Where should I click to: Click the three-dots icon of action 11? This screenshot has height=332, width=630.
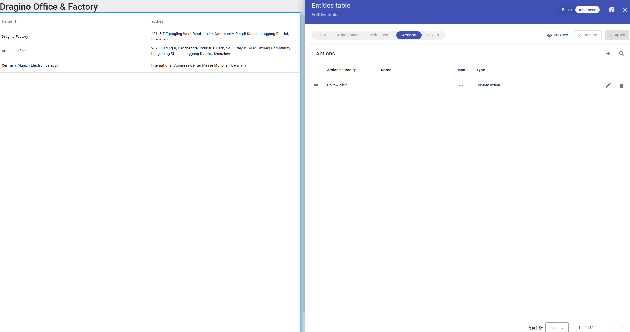[461, 85]
